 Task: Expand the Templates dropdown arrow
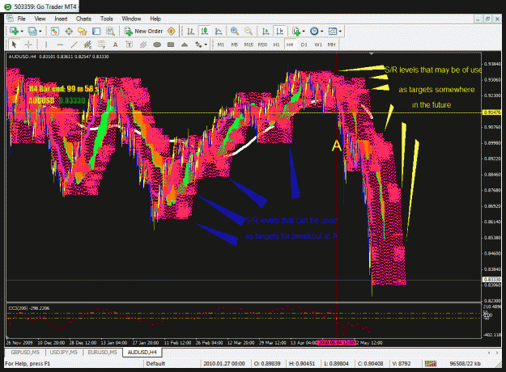point(340,32)
